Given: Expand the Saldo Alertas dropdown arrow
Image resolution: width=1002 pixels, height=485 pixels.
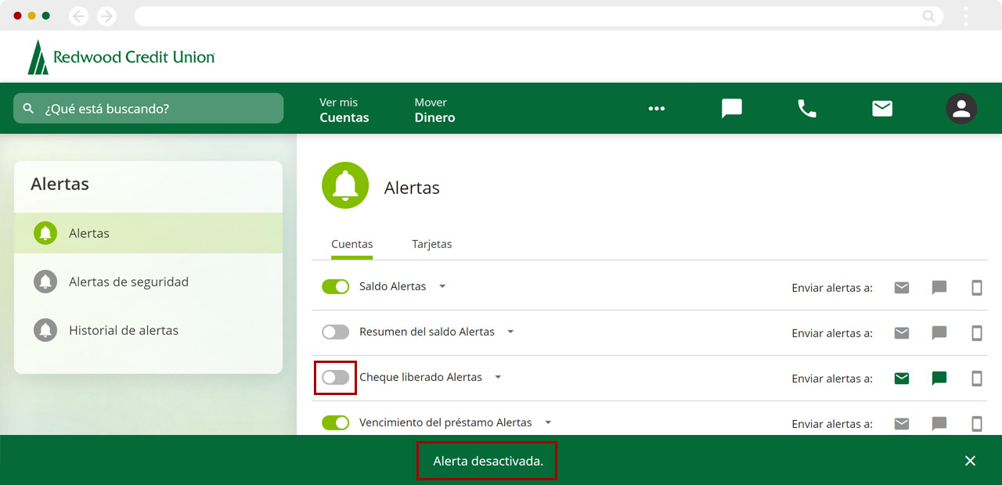Looking at the screenshot, I should point(442,287).
